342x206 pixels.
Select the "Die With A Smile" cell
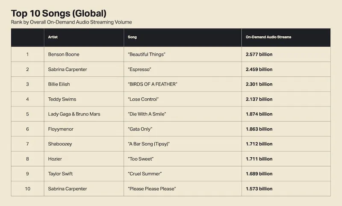(x=147, y=114)
